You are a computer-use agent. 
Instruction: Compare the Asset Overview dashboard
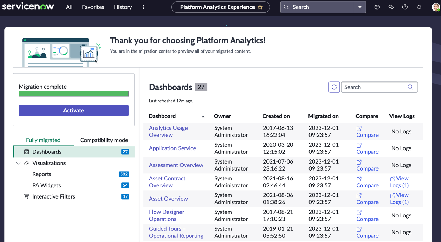tap(367, 199)
